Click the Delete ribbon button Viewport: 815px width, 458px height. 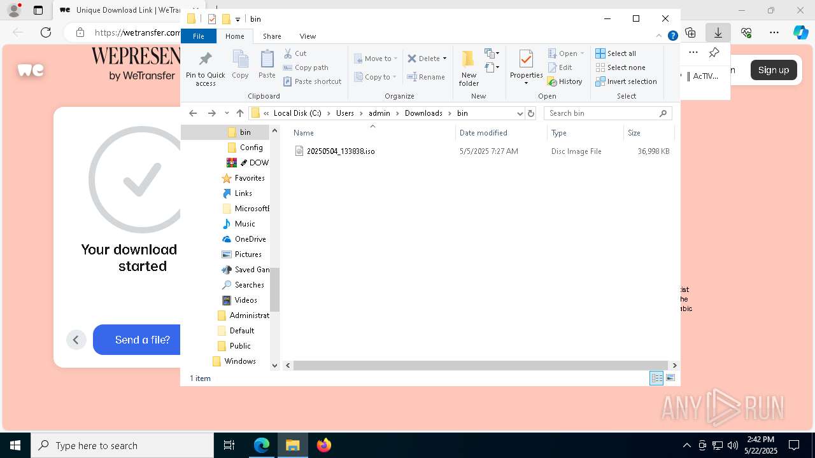pos(423,59)
